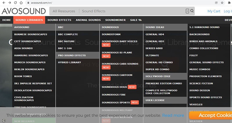The width and height of the screenshot is (232, 123).
Task: Open the SOUNDMINER menu
Action: pyautogui.click(x=115, y=20)
